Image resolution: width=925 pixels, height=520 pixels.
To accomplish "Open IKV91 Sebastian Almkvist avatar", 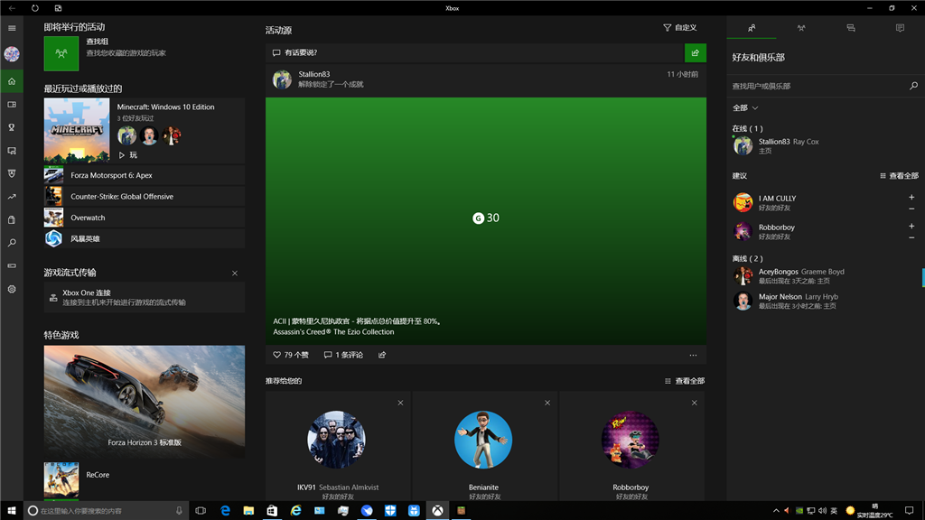I will tap(336, 440).
